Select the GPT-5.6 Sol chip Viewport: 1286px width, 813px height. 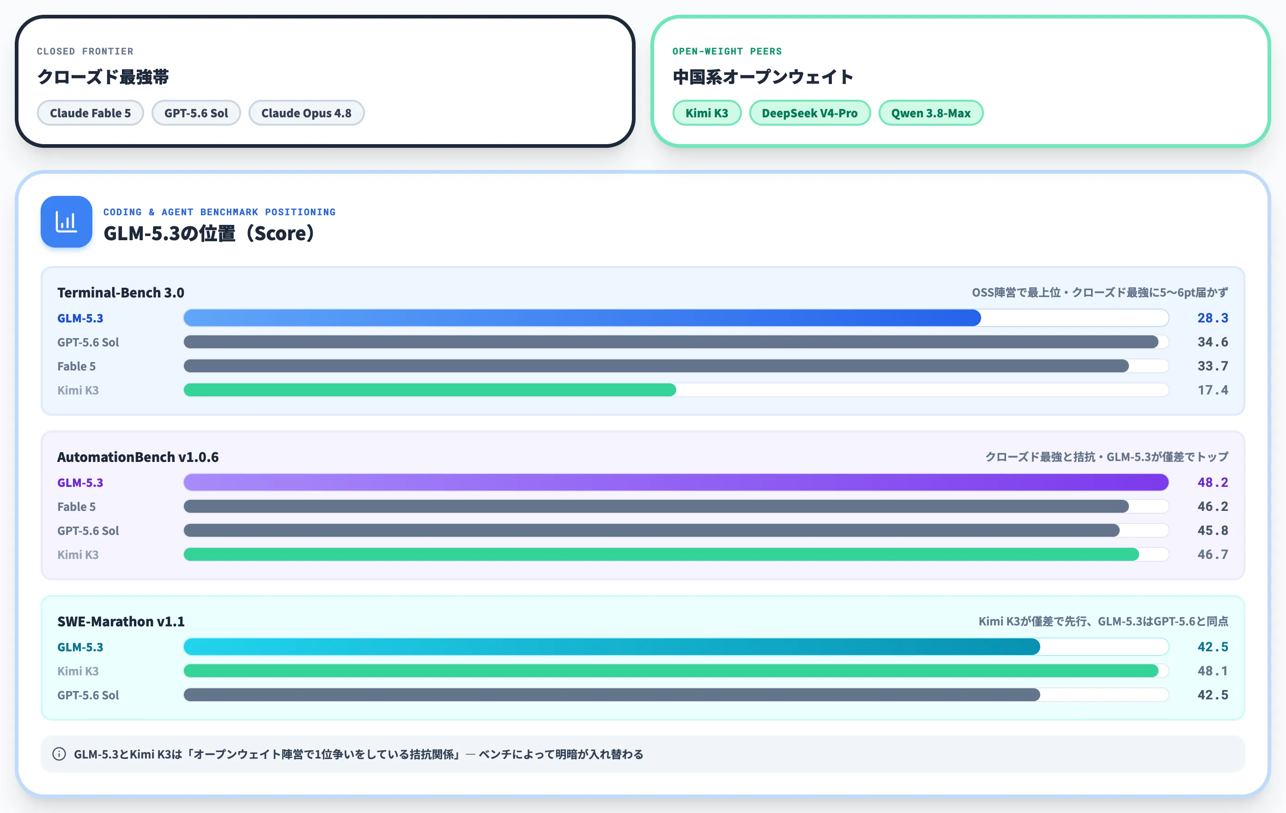(x=196, y=113)
